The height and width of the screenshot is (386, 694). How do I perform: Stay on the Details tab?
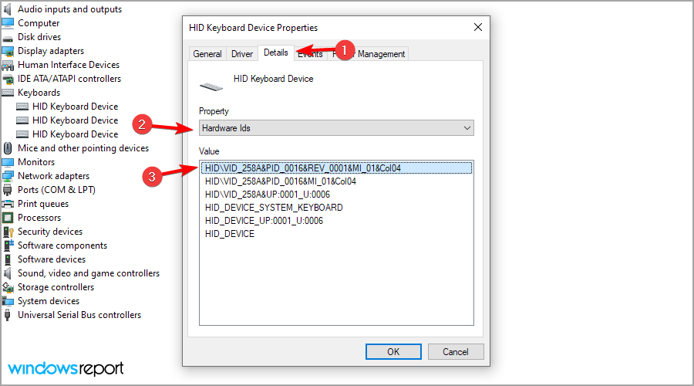[275, 52]
